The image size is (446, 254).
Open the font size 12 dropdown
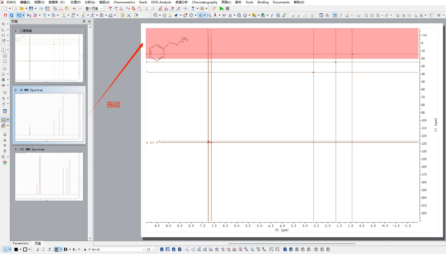151,249
